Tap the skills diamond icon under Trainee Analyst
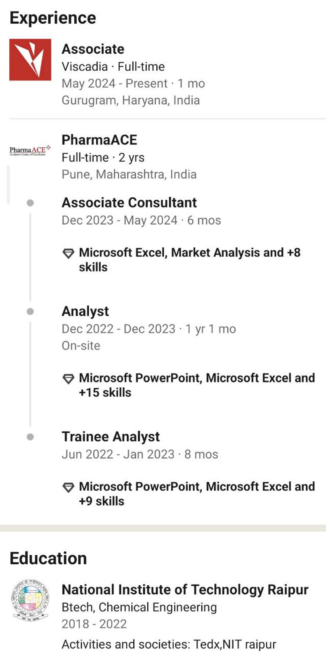 click(x=68, y=488)
